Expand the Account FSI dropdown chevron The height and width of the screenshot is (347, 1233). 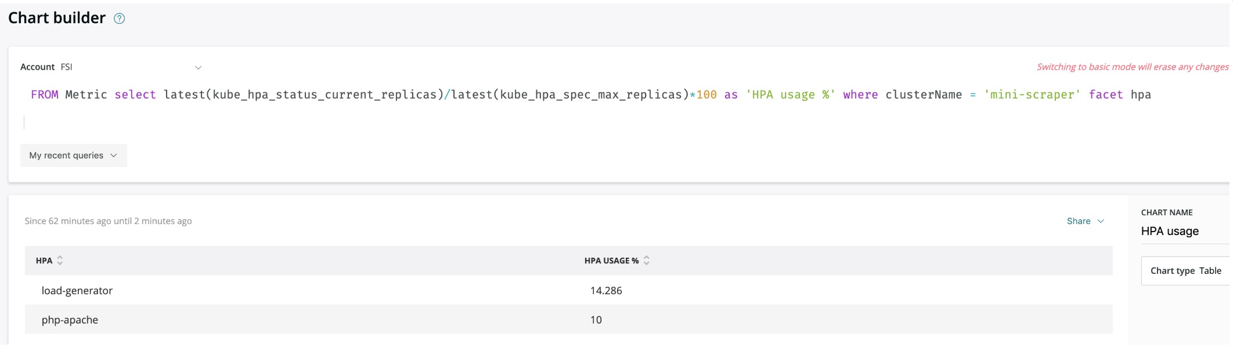[x=198, y=67]
